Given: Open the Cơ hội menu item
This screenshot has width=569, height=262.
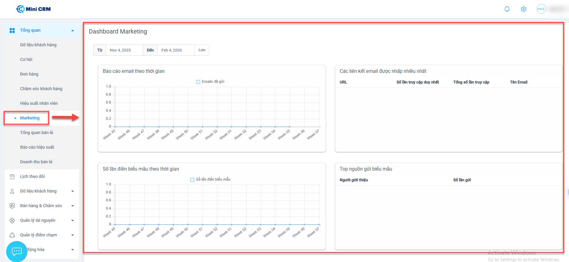Looking at the screenshot, I should (26, 59).
